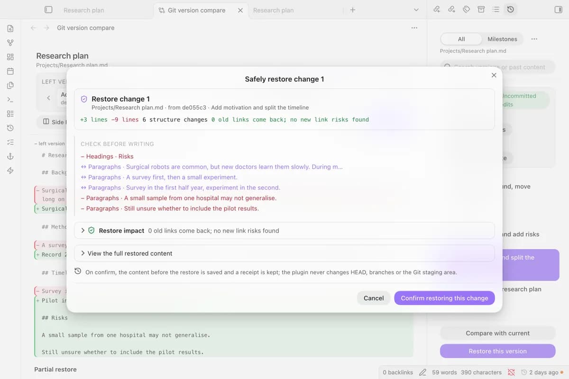Switch to the first Research plan tab

(84, 10)
